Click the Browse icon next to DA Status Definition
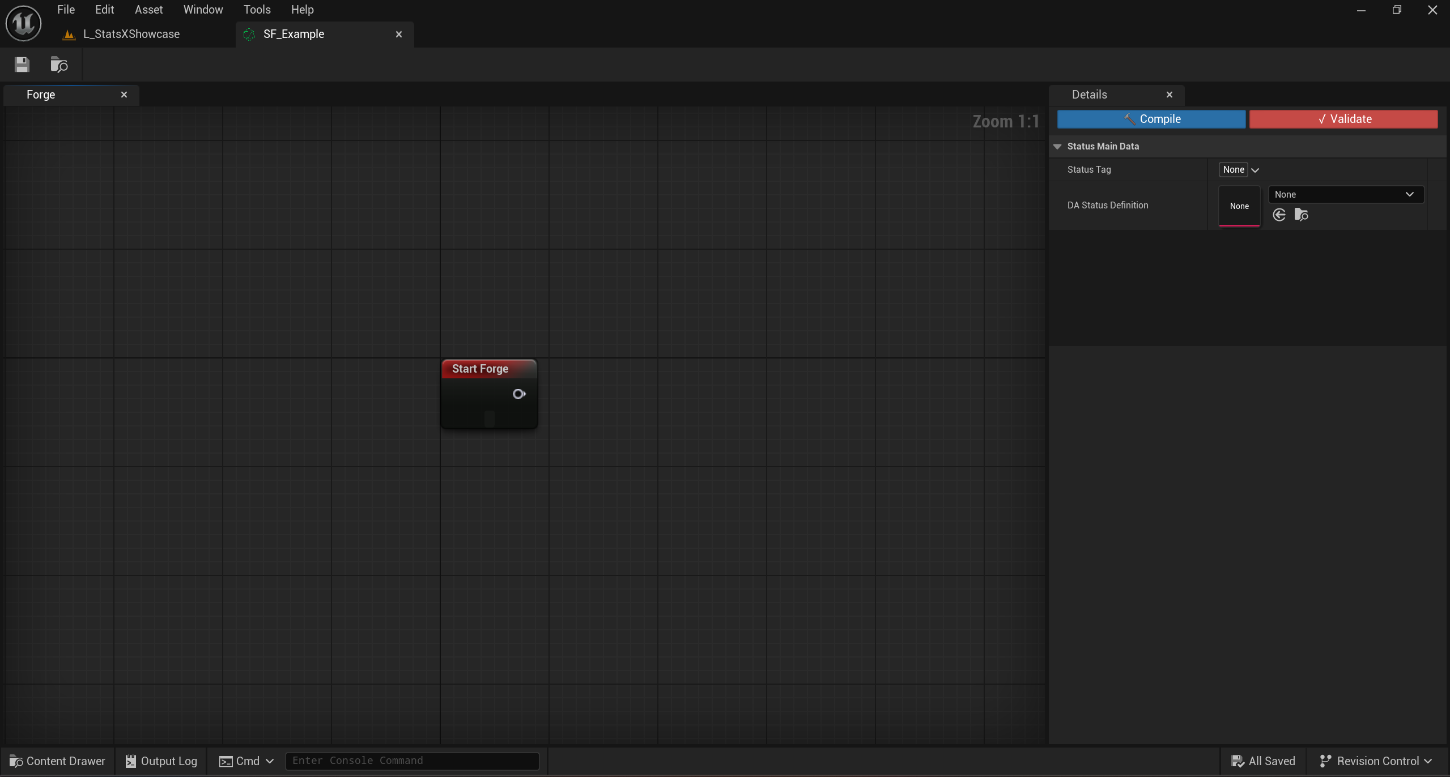The image size is (1450, 777). tap(1300, 215)
